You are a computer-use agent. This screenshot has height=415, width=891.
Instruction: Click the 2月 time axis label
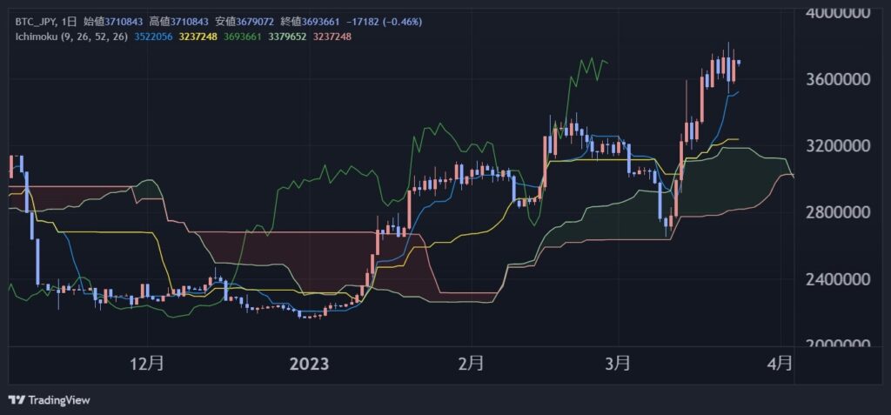(471, 364)
